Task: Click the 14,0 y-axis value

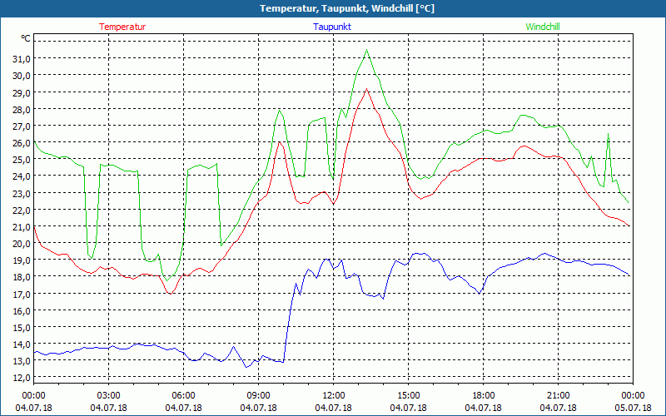Action: 22,344
